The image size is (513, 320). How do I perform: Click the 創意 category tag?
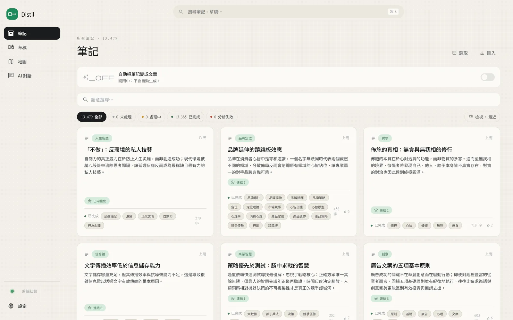tap(385, 254)
